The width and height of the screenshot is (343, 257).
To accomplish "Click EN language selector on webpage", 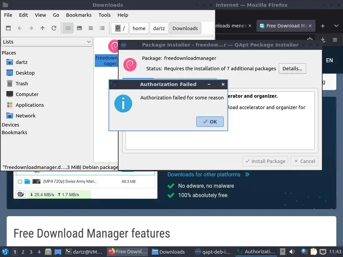I will click(330, 60).
